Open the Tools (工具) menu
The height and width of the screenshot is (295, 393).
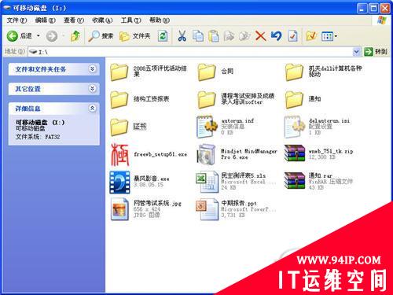pos(130,20)
